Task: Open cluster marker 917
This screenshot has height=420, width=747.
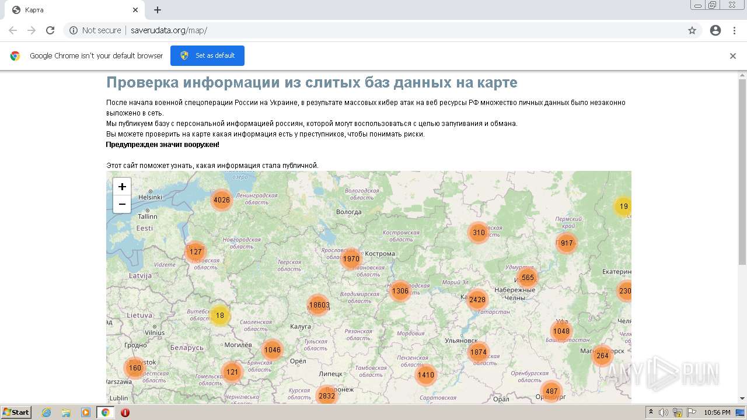Action: 567,243
